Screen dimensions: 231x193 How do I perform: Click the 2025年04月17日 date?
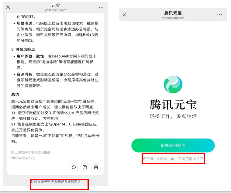[x=23, y=158]
